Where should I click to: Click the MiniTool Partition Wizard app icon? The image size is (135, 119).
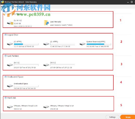coord(3,2)
